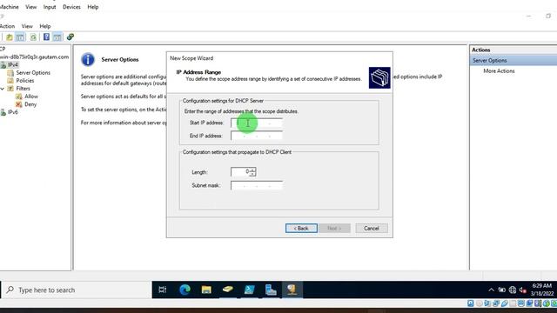Select the Allow filter node

pyautogui.click(x=31, y=97)
